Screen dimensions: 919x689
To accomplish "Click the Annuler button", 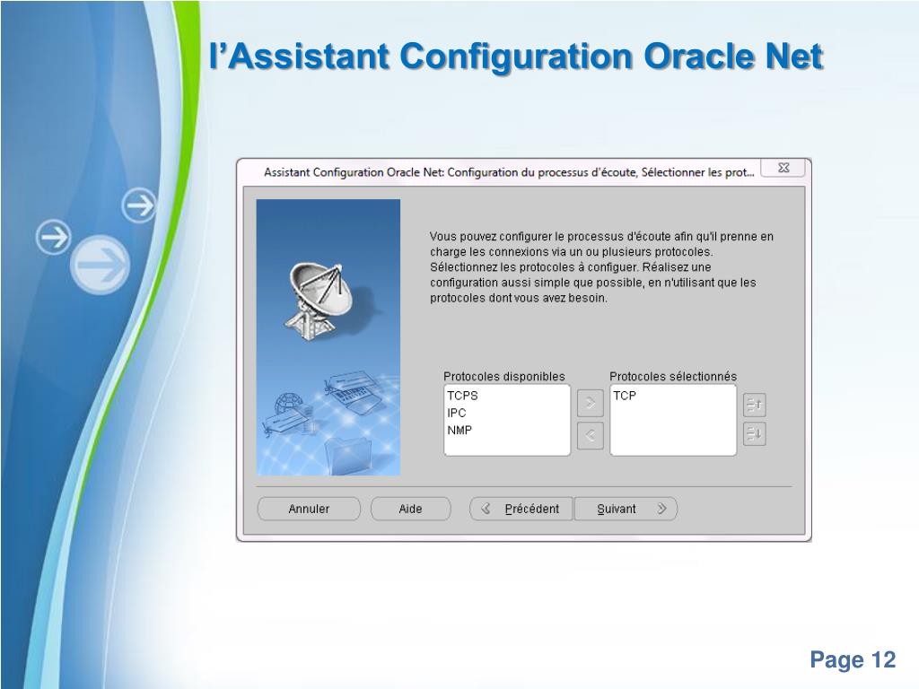I will tap(309, 509).
